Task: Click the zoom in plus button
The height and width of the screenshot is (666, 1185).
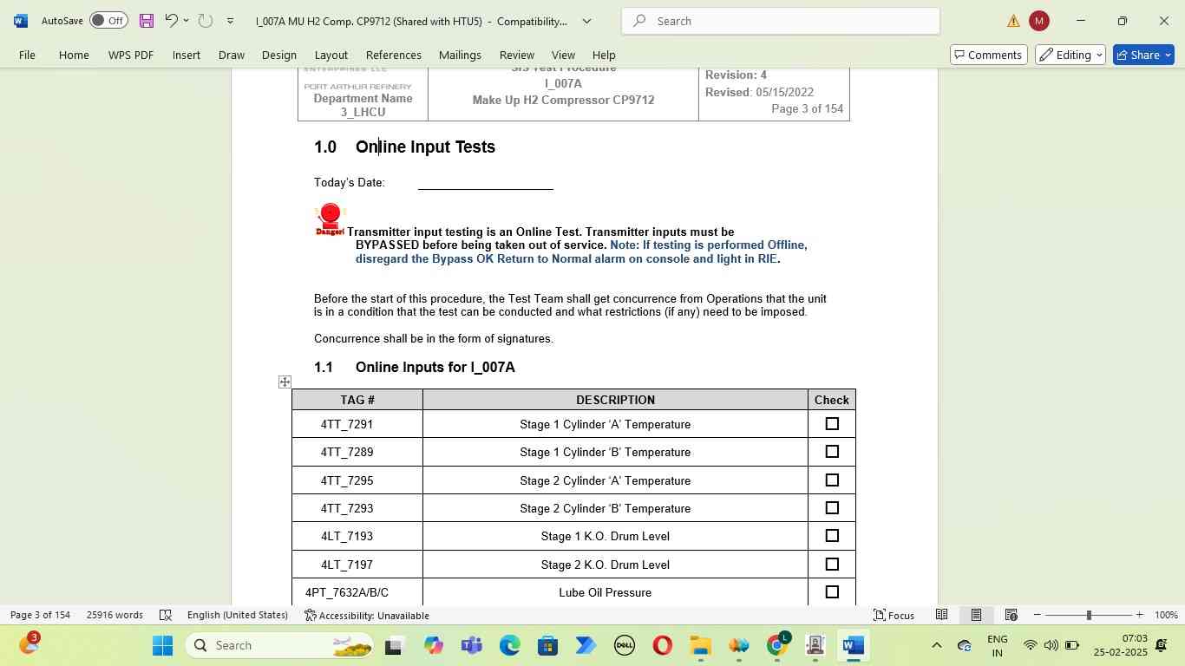Action: (1139, 615)
